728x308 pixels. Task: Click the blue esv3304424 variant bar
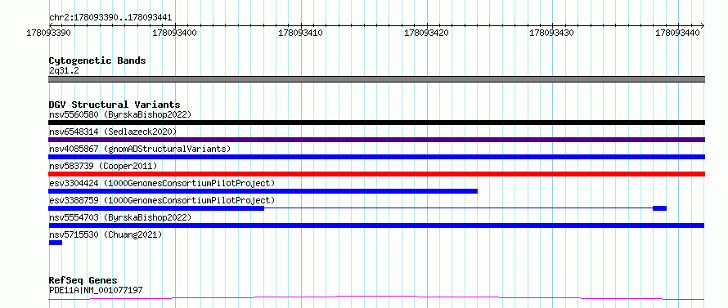coord(263,191)
